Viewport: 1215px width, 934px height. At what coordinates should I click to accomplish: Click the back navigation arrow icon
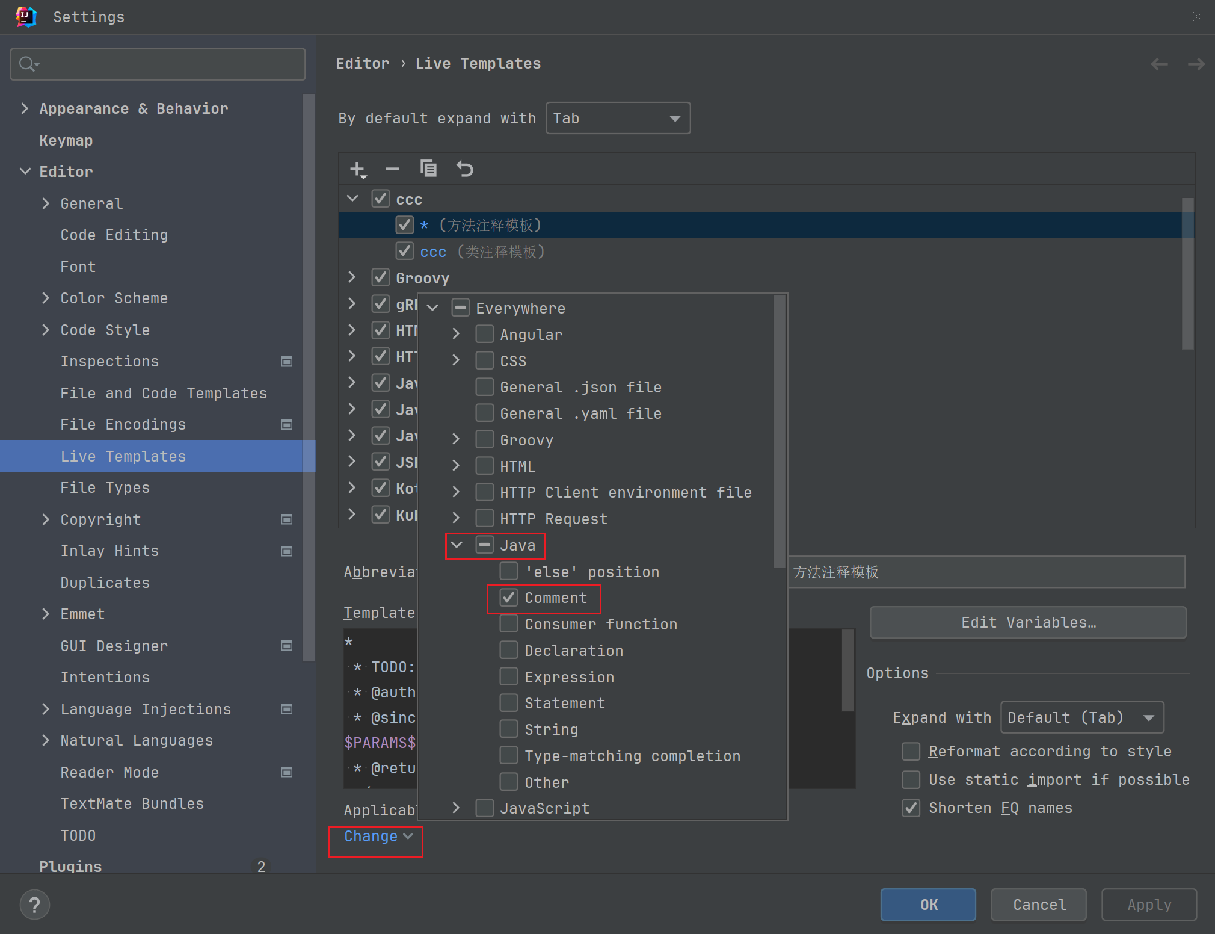pyautogui.click(x=1159, y=64)
